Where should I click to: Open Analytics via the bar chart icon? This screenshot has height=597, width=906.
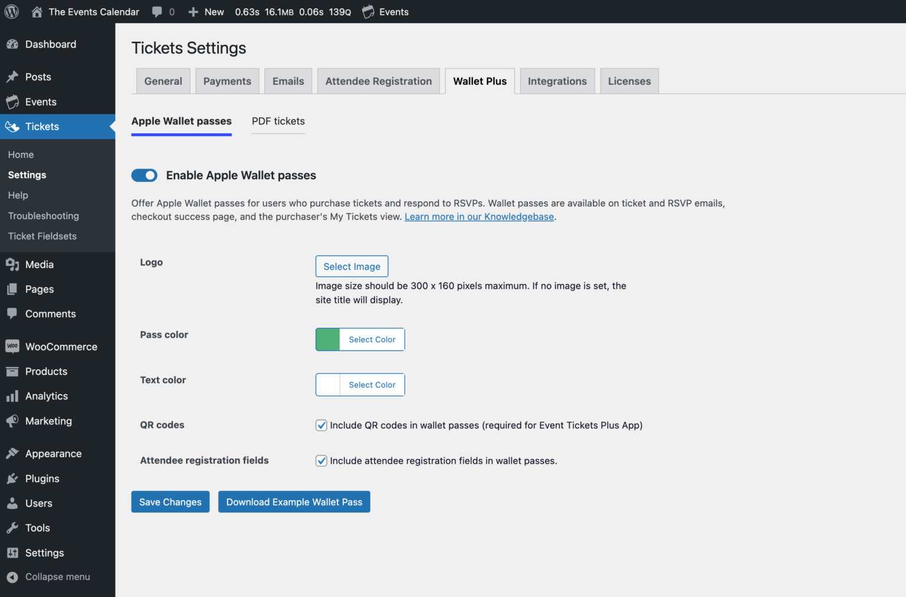tap(12, 395)
